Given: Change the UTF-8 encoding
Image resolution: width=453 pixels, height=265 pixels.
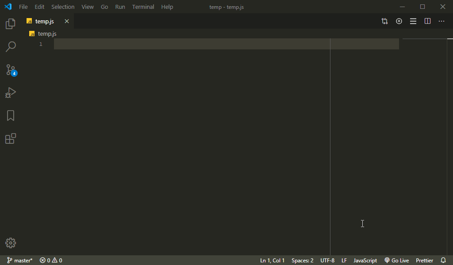Looking at the screenshot, I should [x=327, y=260].
